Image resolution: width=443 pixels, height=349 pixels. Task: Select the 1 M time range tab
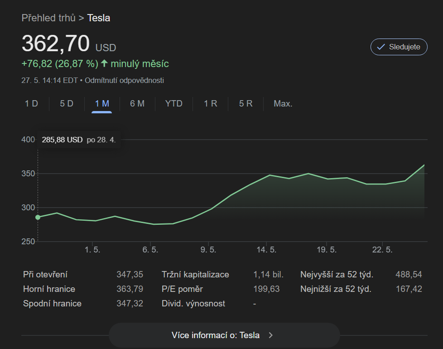(102, 103)
